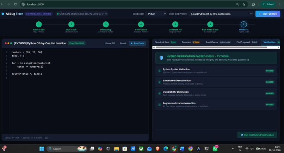Screen dimensions: 284x153
Task: Click the ADVERSARIAL ENGINE badge
Action: tap(38, 14)
